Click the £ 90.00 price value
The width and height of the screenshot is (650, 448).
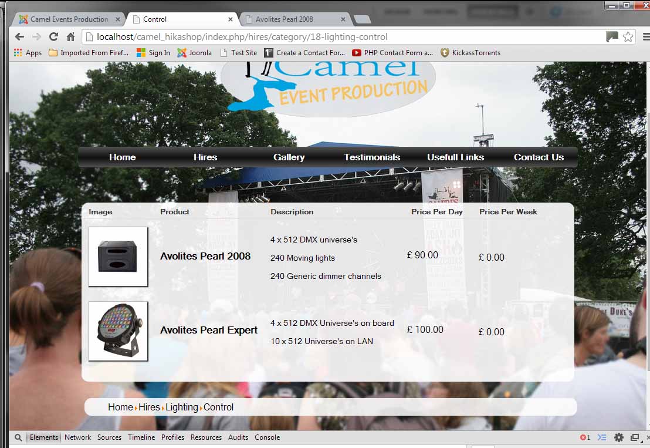pyautogui.click(x=422, y=255)
